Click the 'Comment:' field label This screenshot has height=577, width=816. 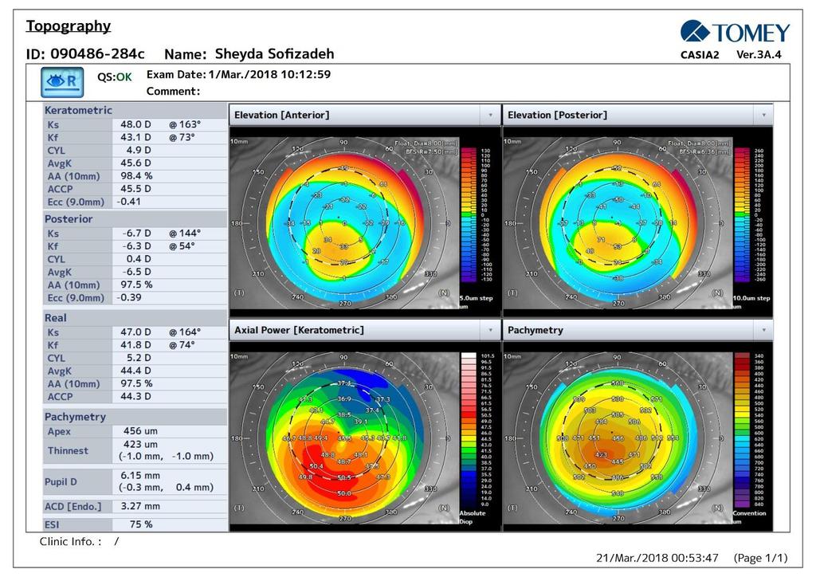(x=173, y=91)
